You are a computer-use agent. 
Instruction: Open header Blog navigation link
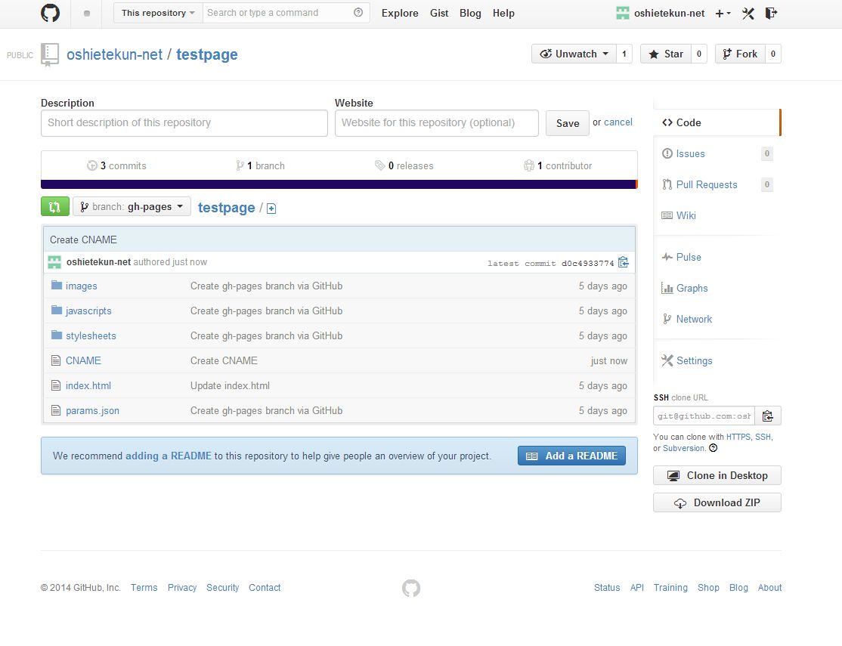pos(470,13)
